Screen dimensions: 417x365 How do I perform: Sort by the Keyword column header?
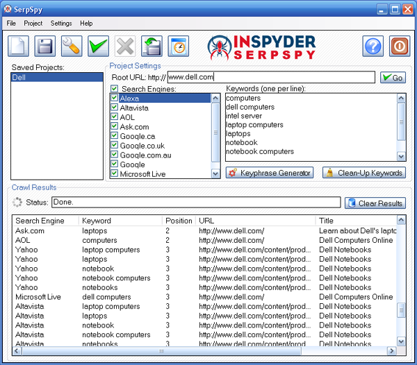[x=120, y=221]
